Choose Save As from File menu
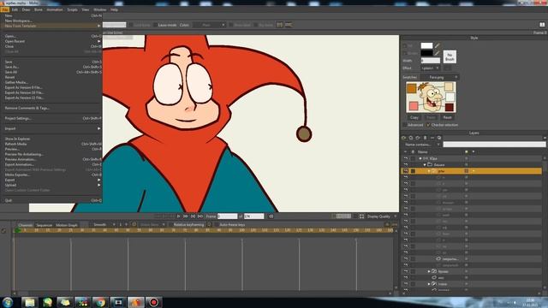This screenshot has width=548, height=308. [51, 67]
